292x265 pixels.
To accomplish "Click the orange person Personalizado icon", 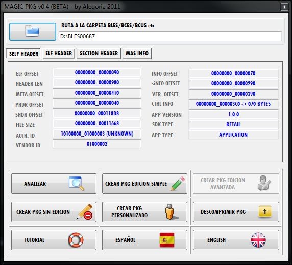I will pyautogui.click(x=171, y=212).
